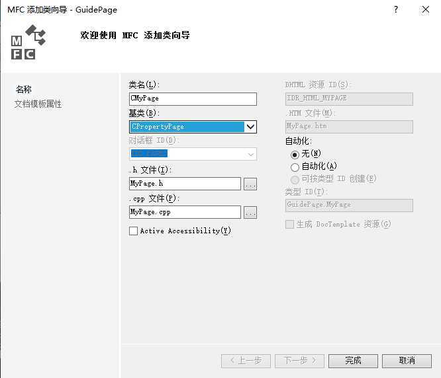
Task: Select the 无(N) automation radio button
Action: (295, 155)
